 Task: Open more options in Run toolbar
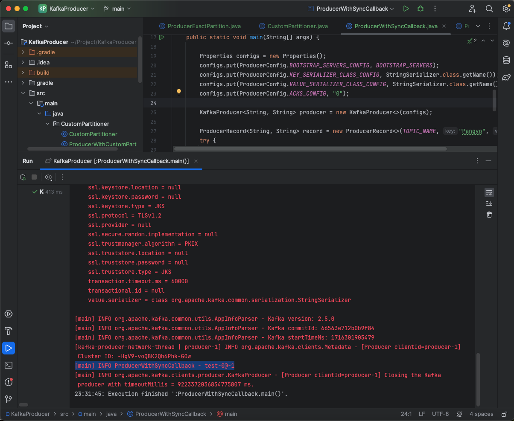[62, 177]
